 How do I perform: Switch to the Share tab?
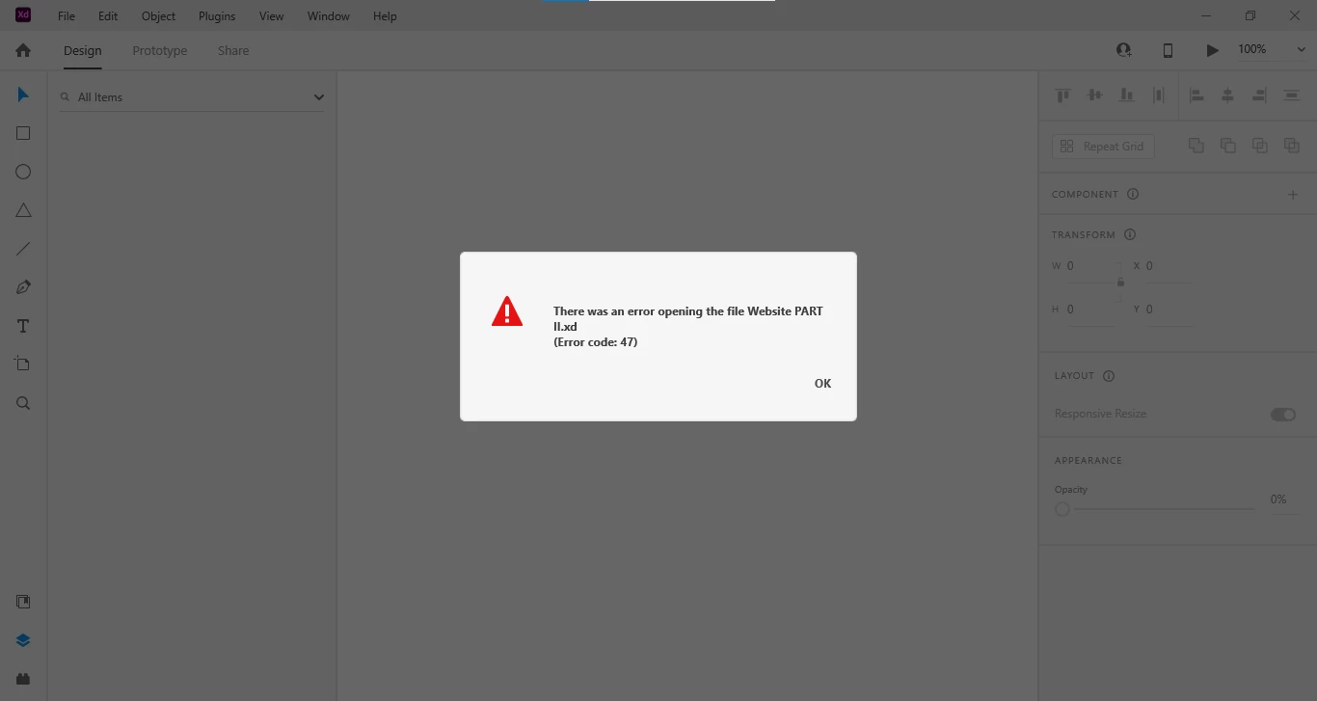pos(233,51)
